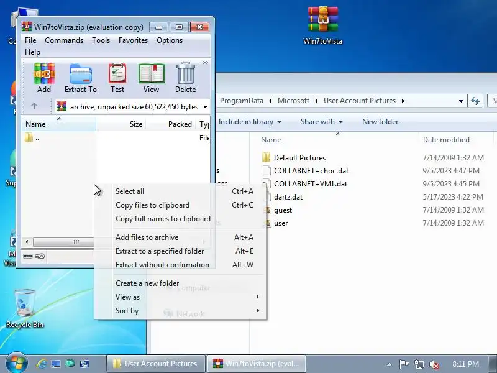Viewport: 497px width, 373px height.
Task: Choose Extract to a specified folder
Action: click(x=180, y=251)
